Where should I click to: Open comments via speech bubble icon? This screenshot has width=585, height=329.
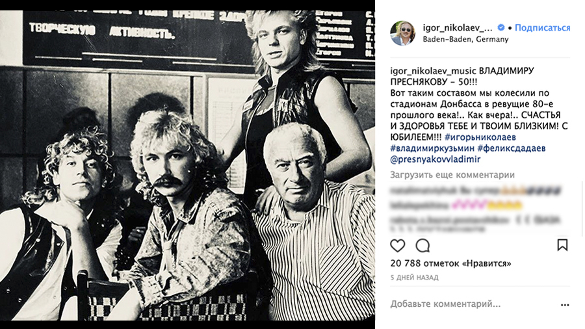(422, 246)
